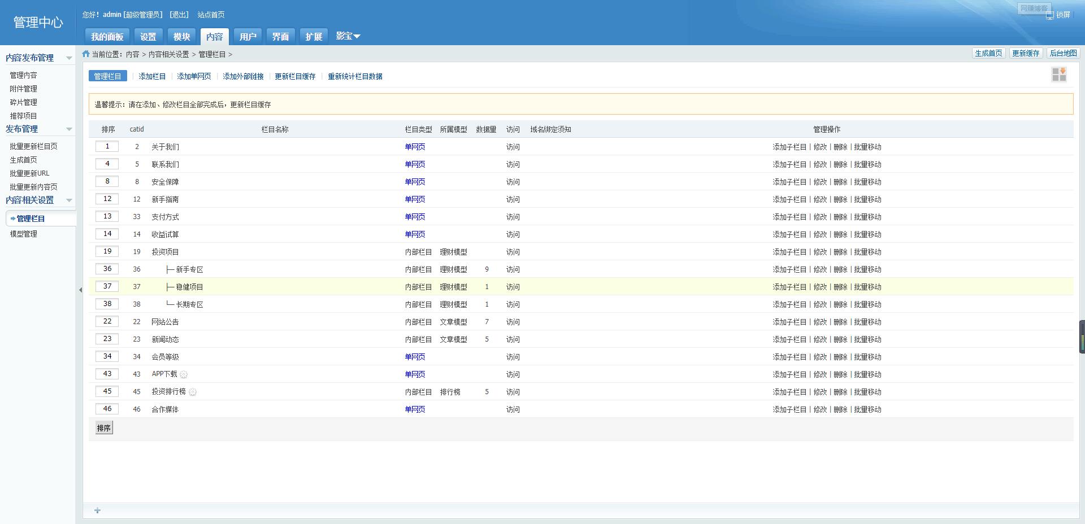Open 批量更新内容页 in the sidebar
The image size is (1085, 524).
click(33, 187)
